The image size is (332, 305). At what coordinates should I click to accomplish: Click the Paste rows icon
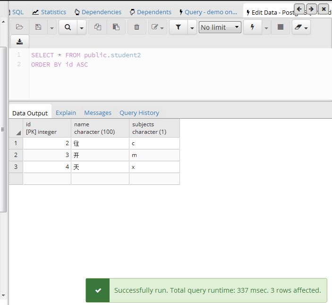pos(116,27)
